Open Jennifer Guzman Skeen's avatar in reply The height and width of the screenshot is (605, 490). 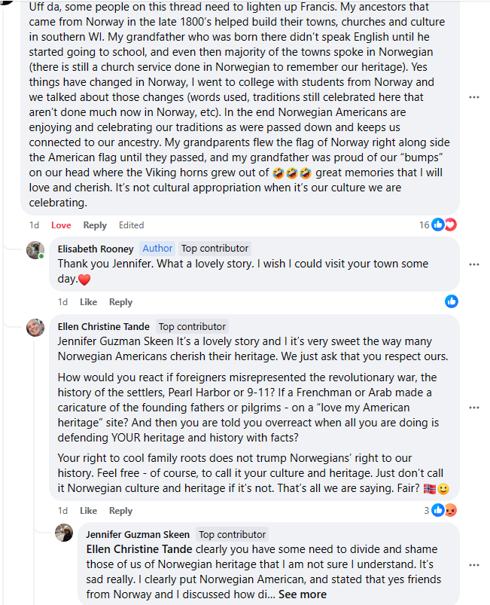(x=64, y=533)
